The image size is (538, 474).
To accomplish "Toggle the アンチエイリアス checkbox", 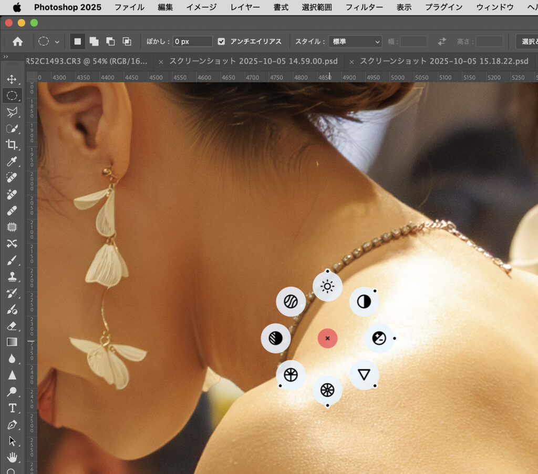I will [x=221, y=42].
